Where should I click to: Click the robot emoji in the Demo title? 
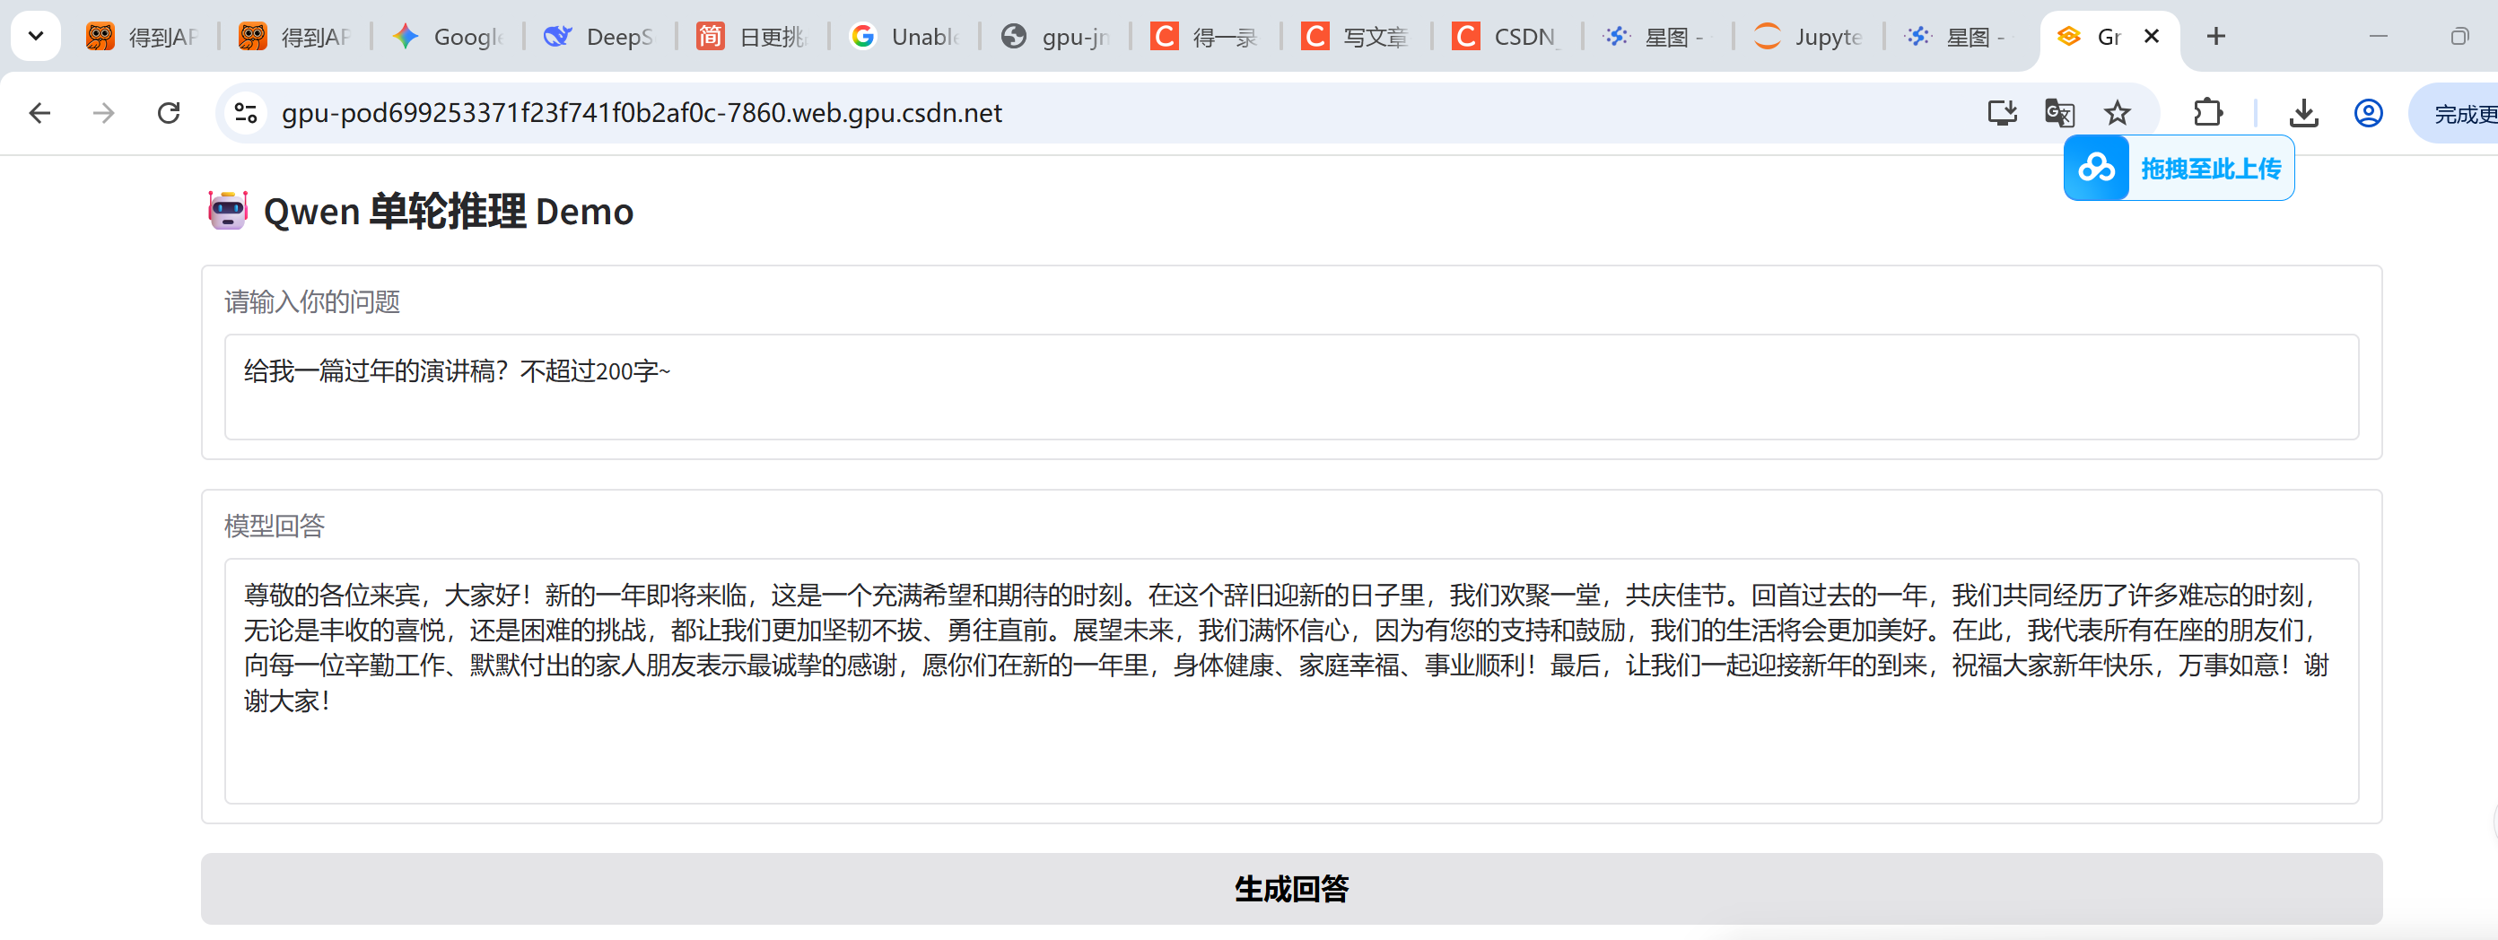229,210
